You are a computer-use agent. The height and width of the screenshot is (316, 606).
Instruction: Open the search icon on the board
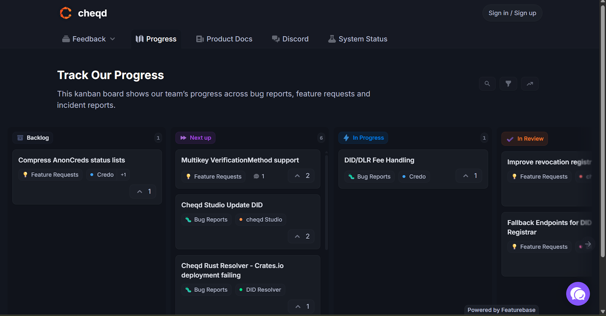[487, 84]
